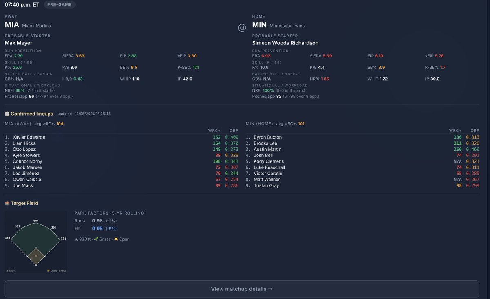Click the PARK FACTORS (5-YR ROLLING) label
The image size is (490, 299).
[110, 213]
